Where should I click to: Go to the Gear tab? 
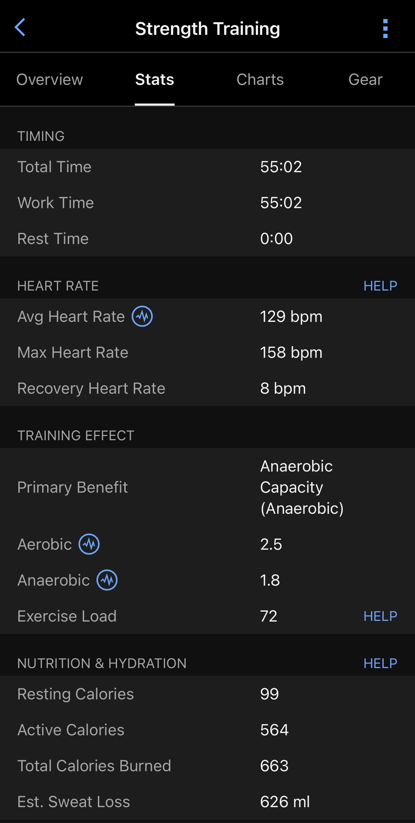tap(365, 80)
